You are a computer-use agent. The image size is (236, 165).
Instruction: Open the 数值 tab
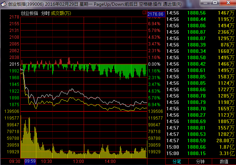click(224, 161)
